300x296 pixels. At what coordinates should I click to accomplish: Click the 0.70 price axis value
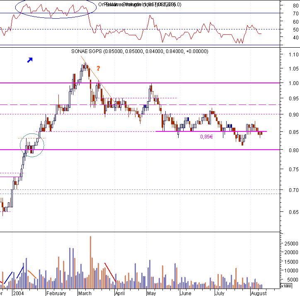click(x=294, y=190)
